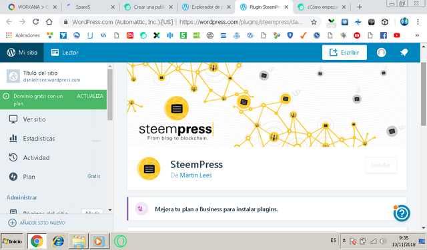427x250 pixels.
Task: Click ACTUALIZA on the green banner
Action: pyautogui.click(x=90, y=96)
